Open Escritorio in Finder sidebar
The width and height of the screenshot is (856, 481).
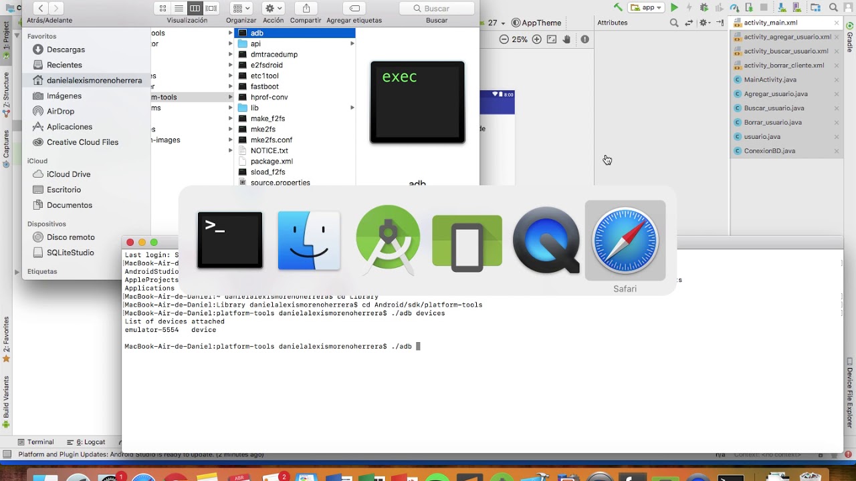pos(64,190)
